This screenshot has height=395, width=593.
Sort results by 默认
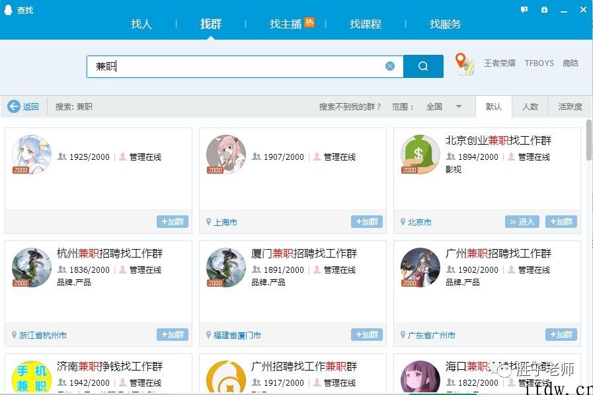click(494, 106)
